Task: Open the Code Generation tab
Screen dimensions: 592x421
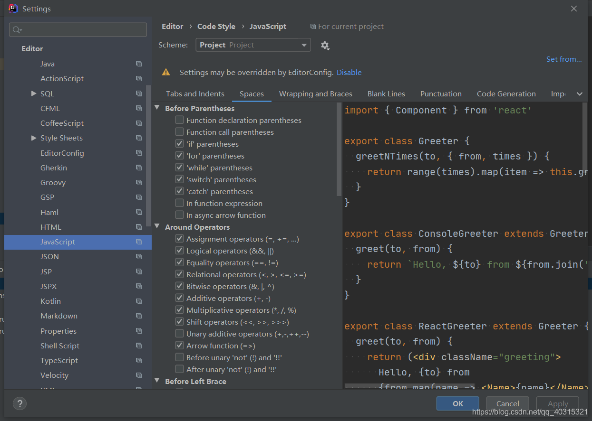Action: coord(506,94)
